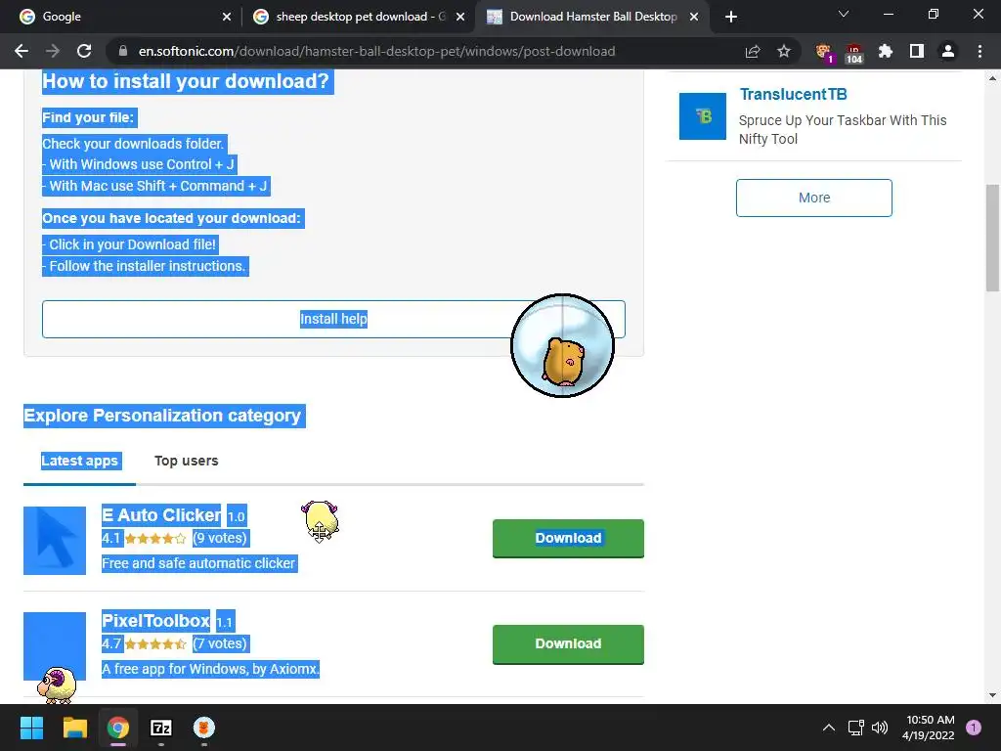Viewport: 1001px width, 751px height.
Task: Open 7-Zip from the taskbar
Action: [161, 728]
